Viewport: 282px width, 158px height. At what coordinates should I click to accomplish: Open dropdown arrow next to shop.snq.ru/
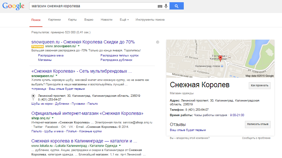tap(53, 118)
